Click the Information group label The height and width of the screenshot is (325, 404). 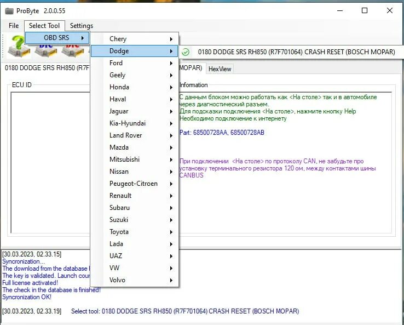point(193,85)
